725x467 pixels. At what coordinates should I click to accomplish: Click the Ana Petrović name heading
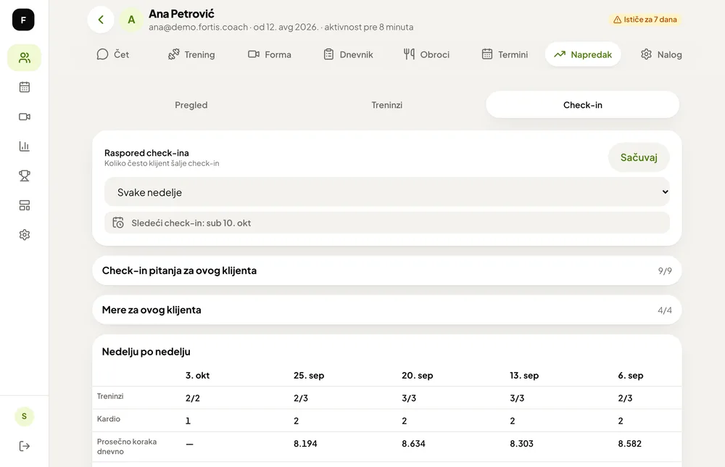181,14
